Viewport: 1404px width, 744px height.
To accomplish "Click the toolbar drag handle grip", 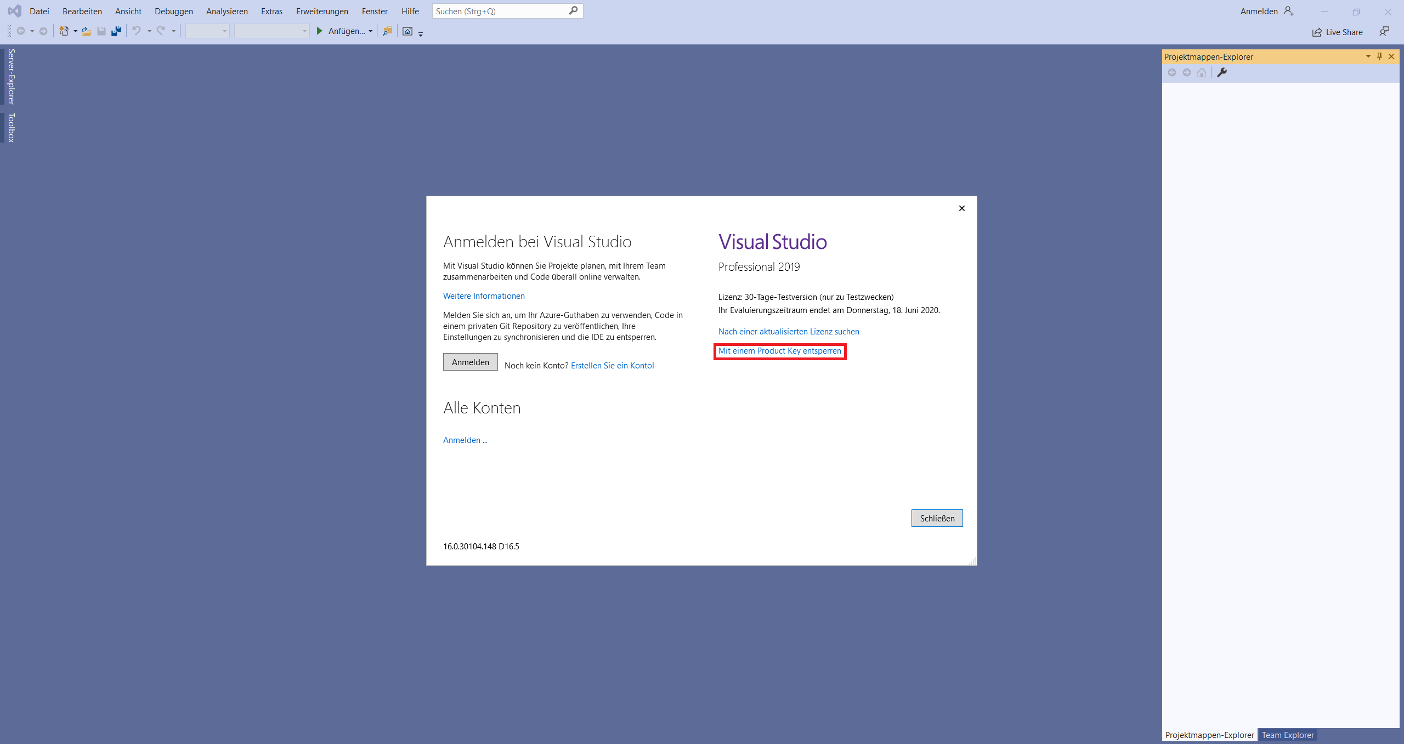I will pyautogui.click(x=9, y=31).
